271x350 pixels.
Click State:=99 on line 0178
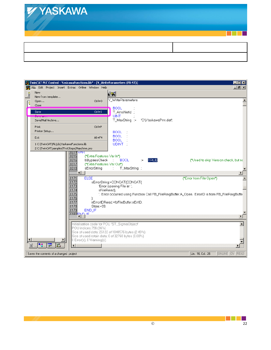(99, 206)
